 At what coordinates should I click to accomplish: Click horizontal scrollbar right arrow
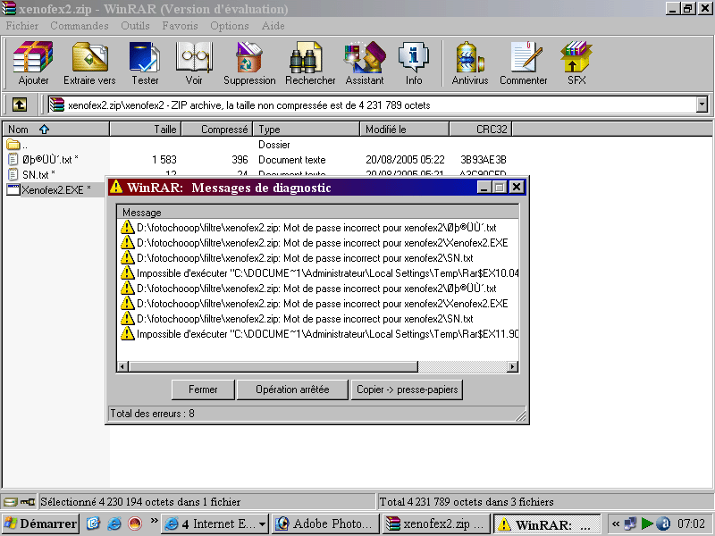tap(513, 366)
